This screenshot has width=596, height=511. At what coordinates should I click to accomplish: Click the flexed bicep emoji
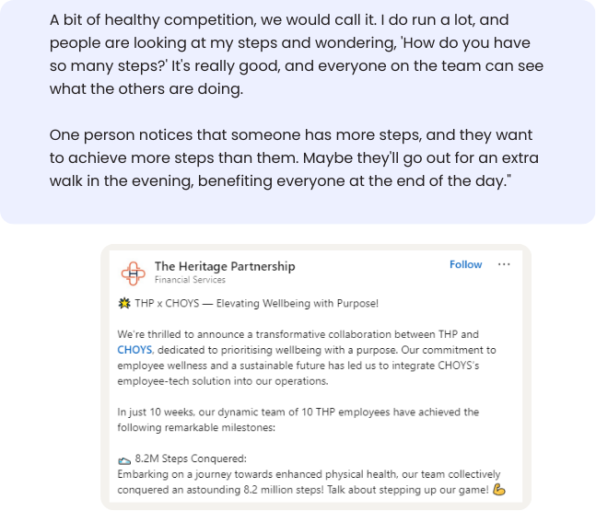point(499,489)
